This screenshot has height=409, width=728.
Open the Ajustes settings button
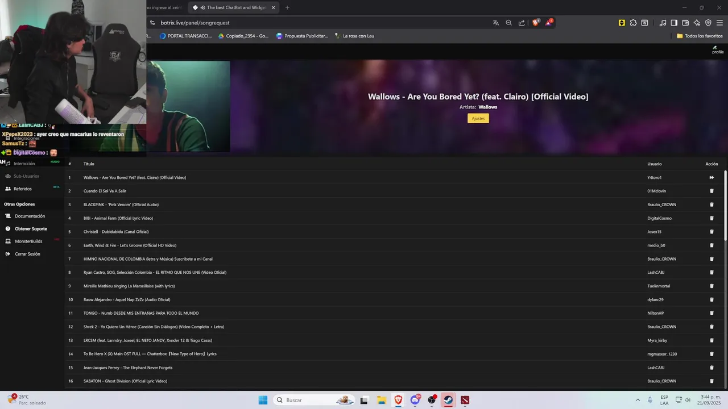tap(478, 118)
